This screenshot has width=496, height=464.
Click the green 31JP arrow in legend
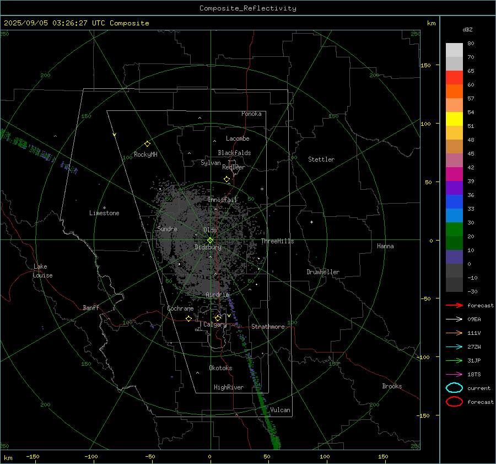[454, 360]
